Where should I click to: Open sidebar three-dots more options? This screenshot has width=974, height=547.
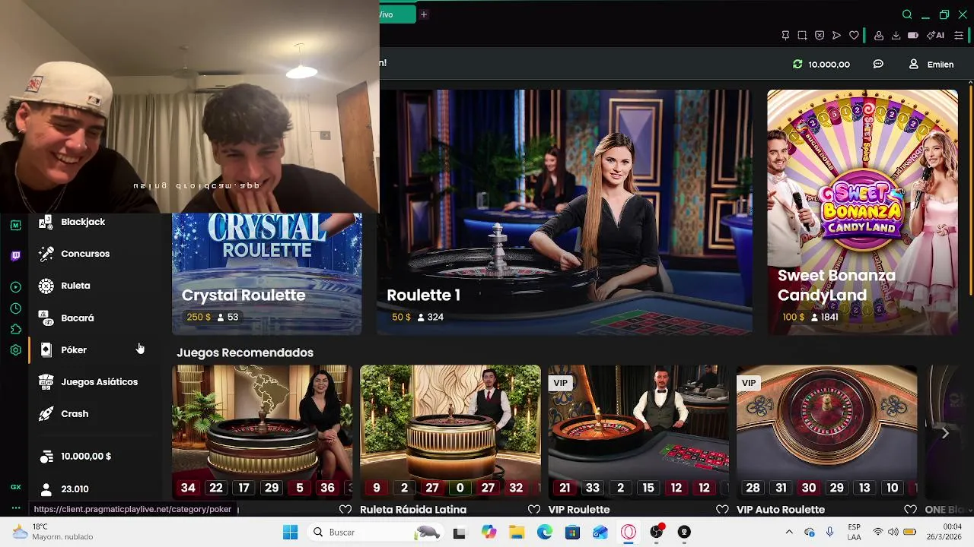click(15, 508)
